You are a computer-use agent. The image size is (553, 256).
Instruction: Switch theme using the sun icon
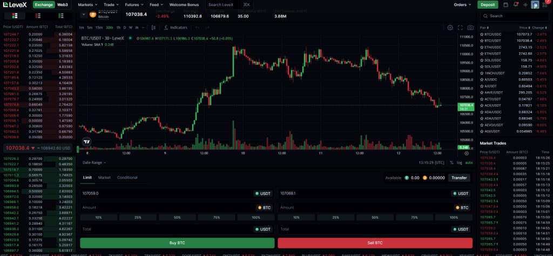525,4
